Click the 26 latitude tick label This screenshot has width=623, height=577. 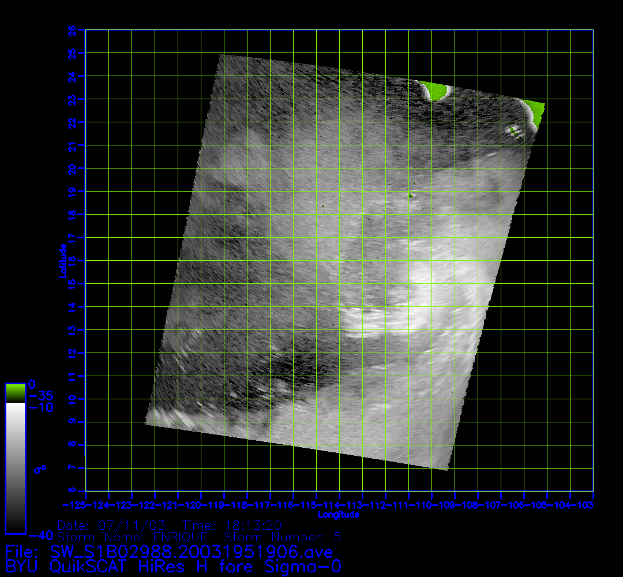click(73, 29)
